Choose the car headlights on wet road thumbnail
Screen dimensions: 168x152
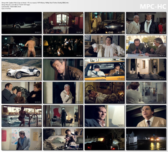[146, 139]
